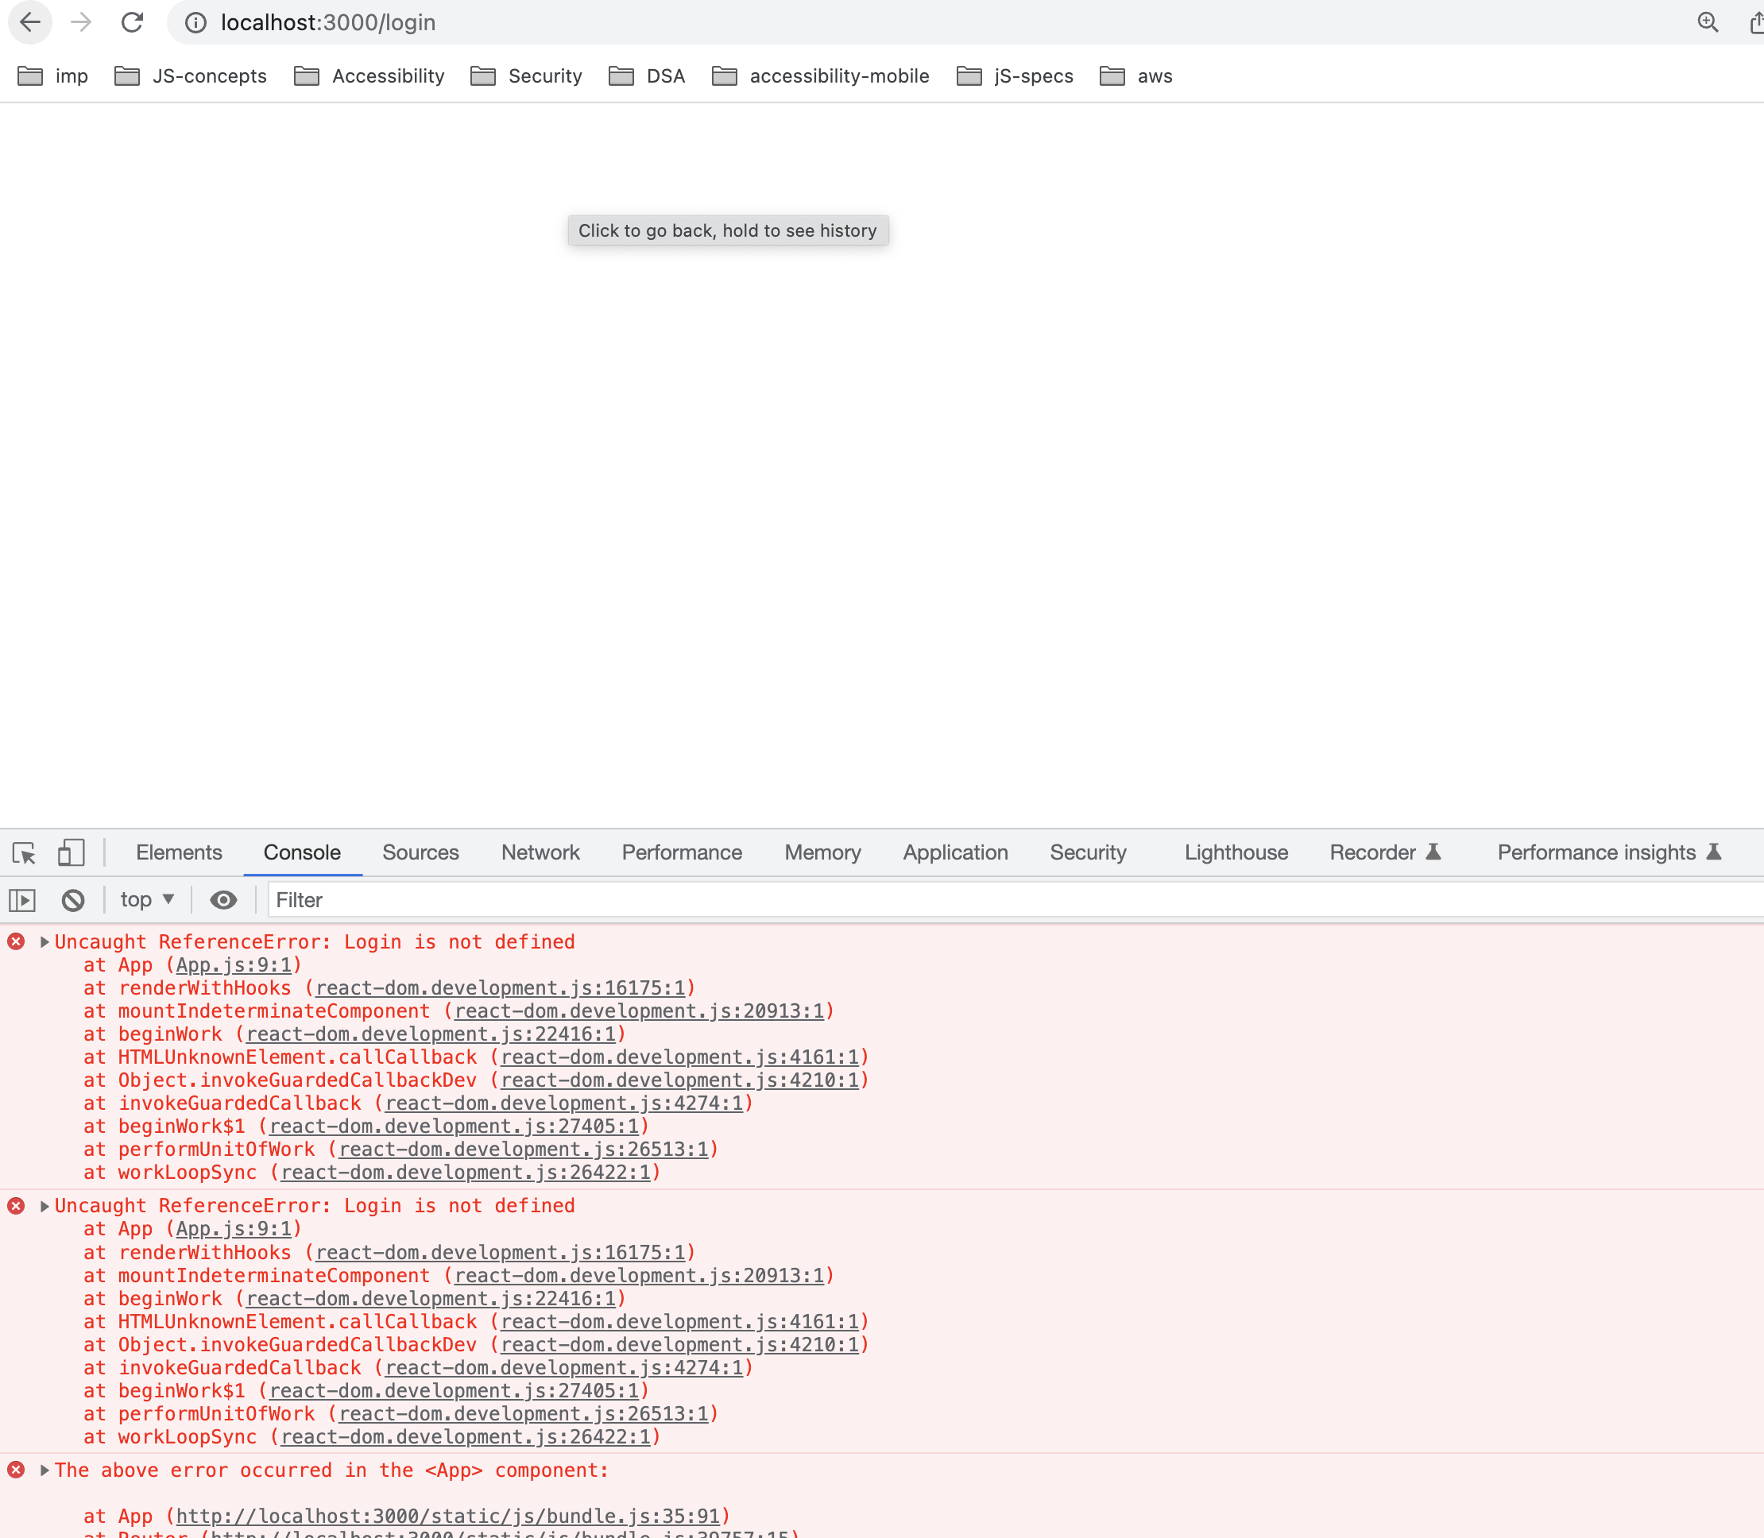Expand the first Uncaught ReferenceError
This screenshot has height=1538, width=1764.
44,941
